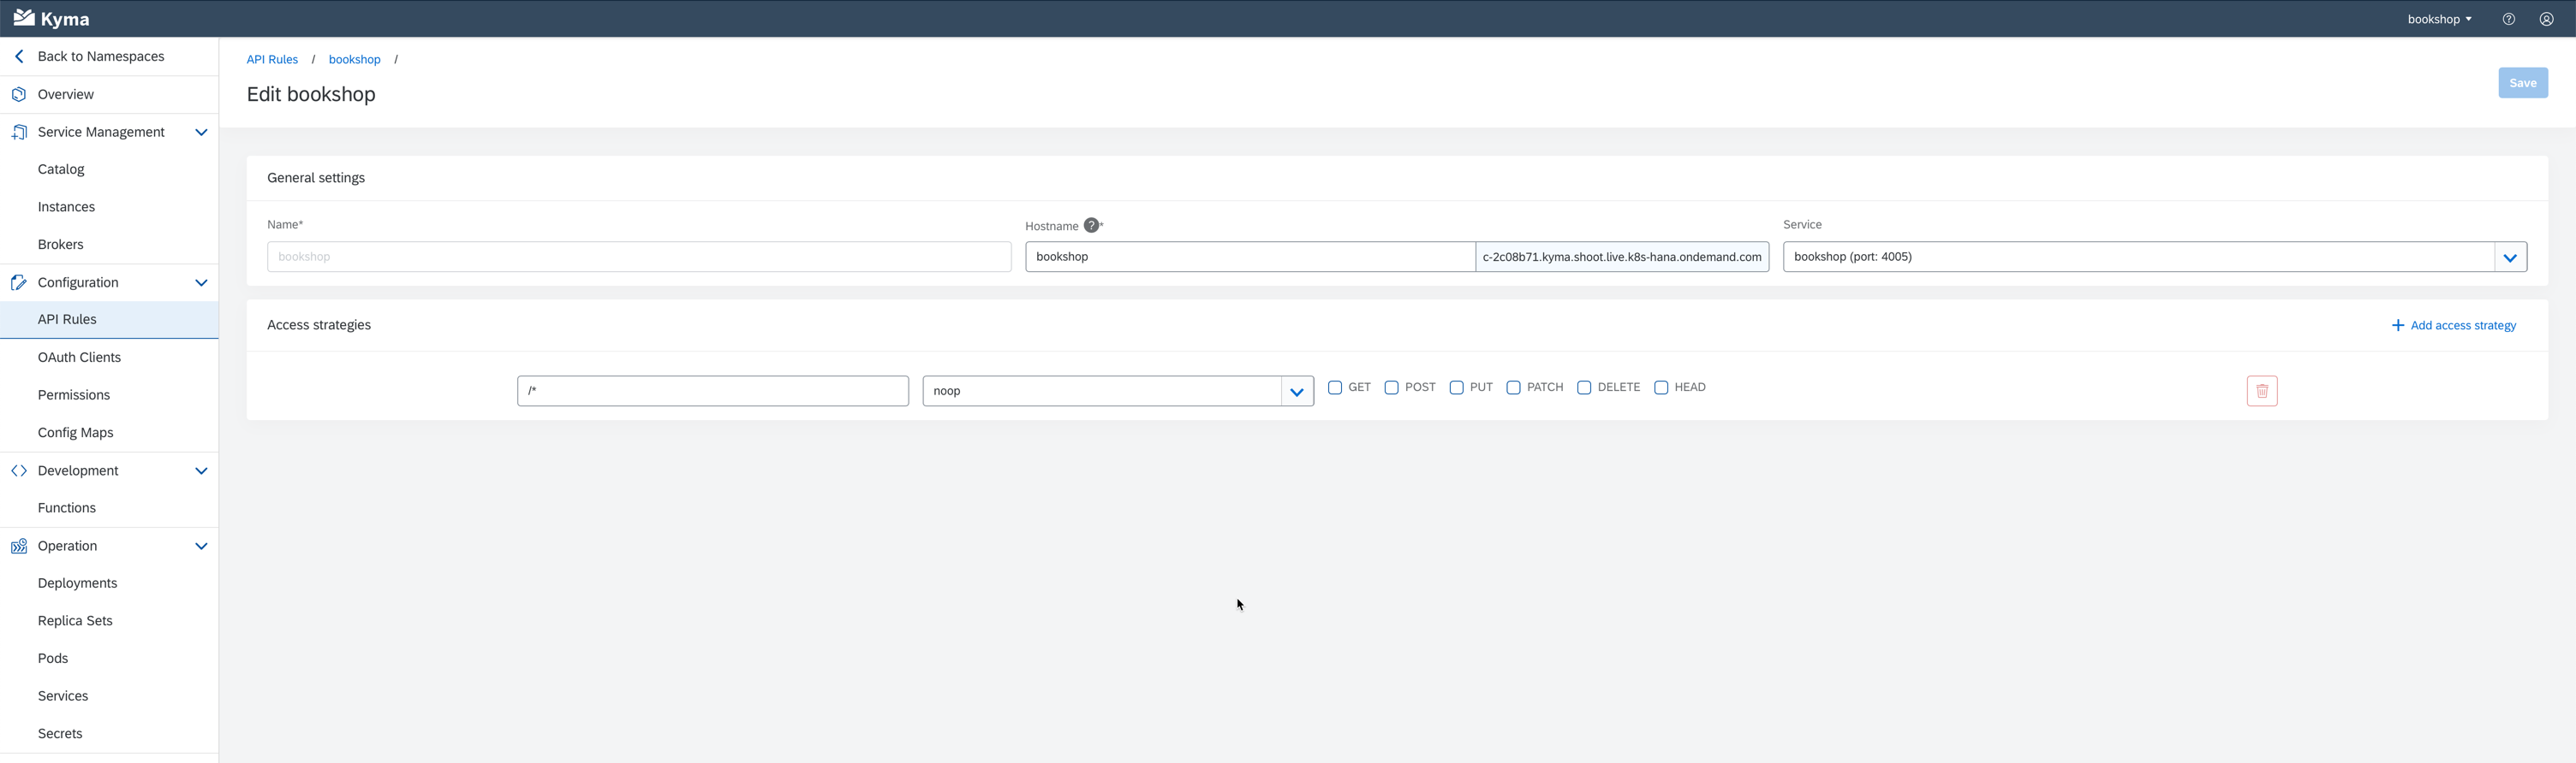Open the Service dropdown for bookshop port
This screenshot has height=763, width=2576.
tap(2509, 257)
